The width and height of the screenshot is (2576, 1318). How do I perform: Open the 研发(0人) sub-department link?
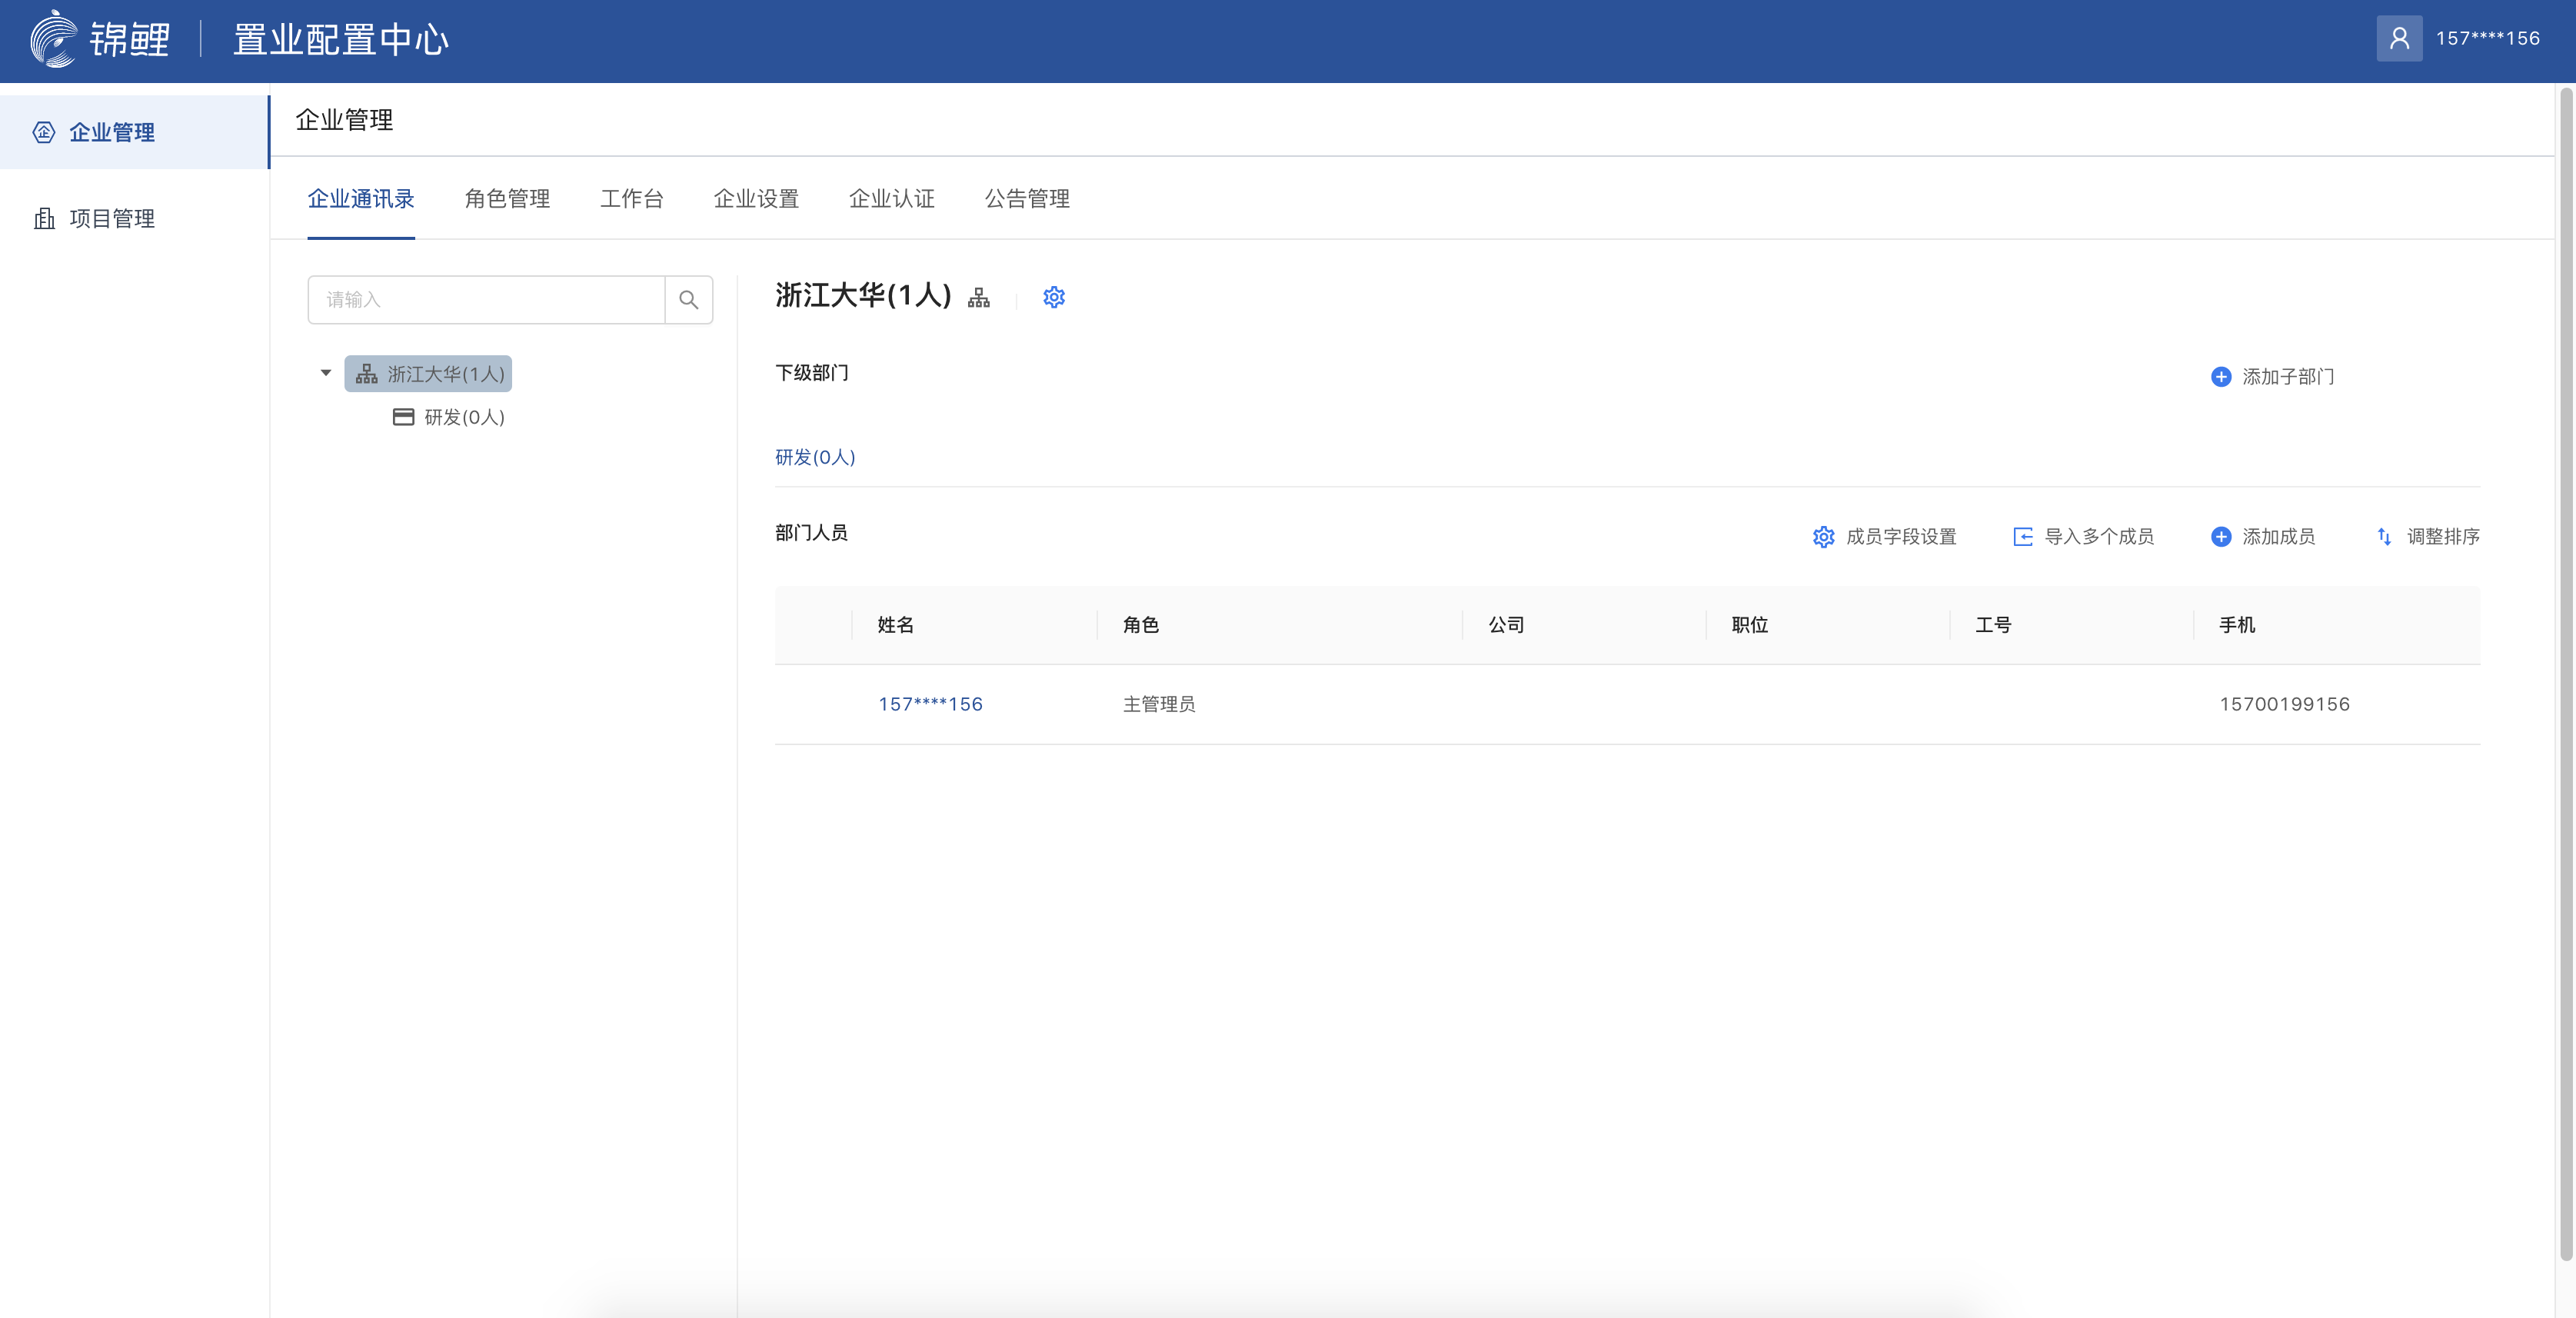click(x=815, y=457)
